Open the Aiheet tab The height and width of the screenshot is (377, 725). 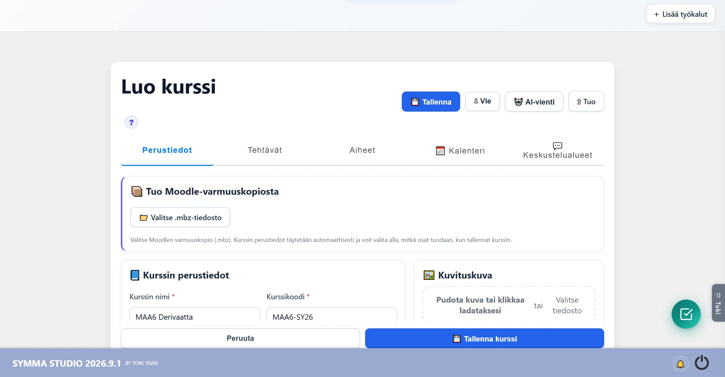pyautogui.click(x=362, y=150)
